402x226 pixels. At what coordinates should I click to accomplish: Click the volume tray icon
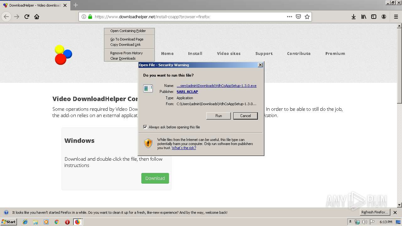click(365, 222)
